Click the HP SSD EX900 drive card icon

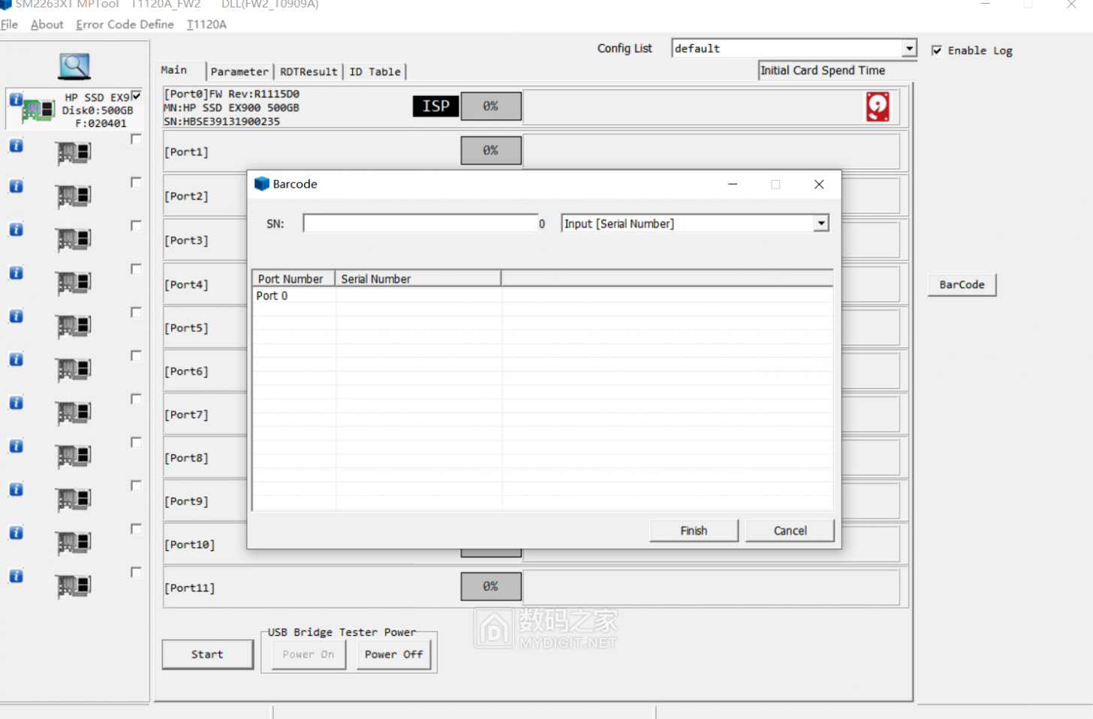pos(38,110)
